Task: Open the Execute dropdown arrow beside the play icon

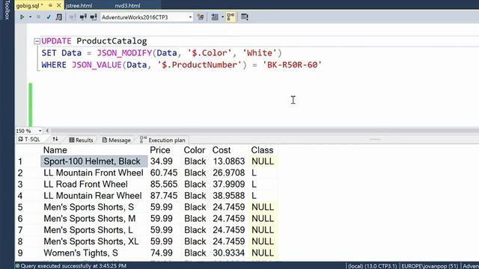Action: tap(30, 17)
